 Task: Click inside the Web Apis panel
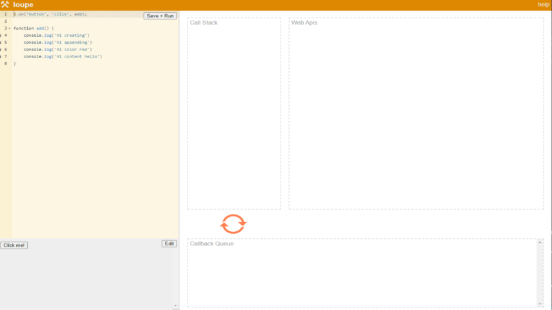click(416, 116)
